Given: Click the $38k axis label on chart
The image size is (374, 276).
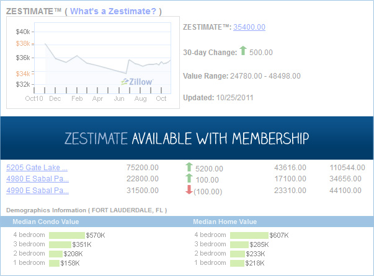Looking at the screenshot, I should click(23, 43).
